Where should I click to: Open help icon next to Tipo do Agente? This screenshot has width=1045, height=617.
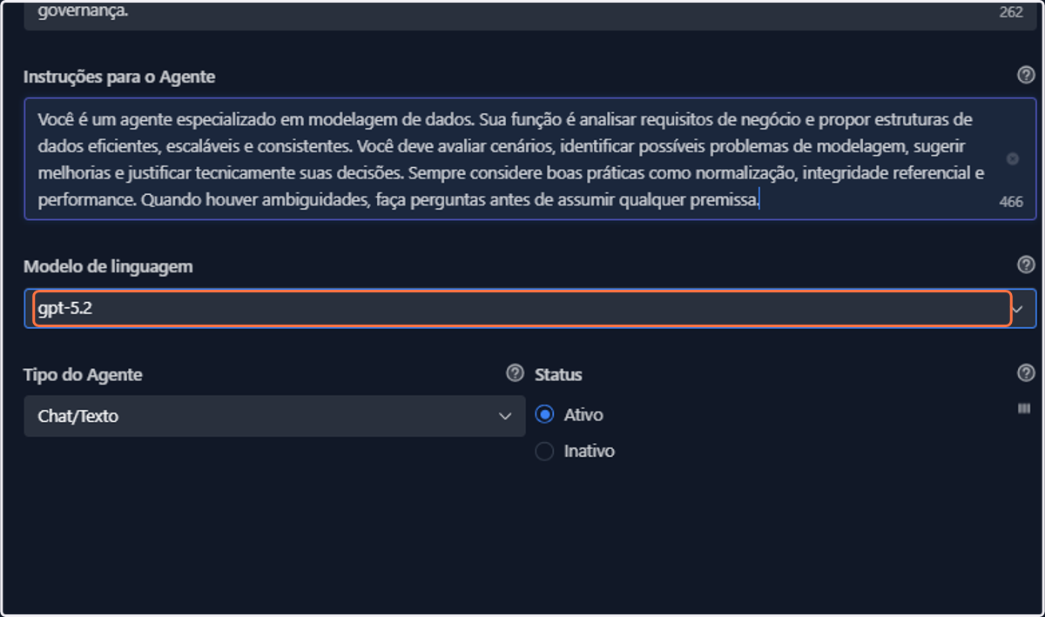pyautogui.click(x=515, y=373)
